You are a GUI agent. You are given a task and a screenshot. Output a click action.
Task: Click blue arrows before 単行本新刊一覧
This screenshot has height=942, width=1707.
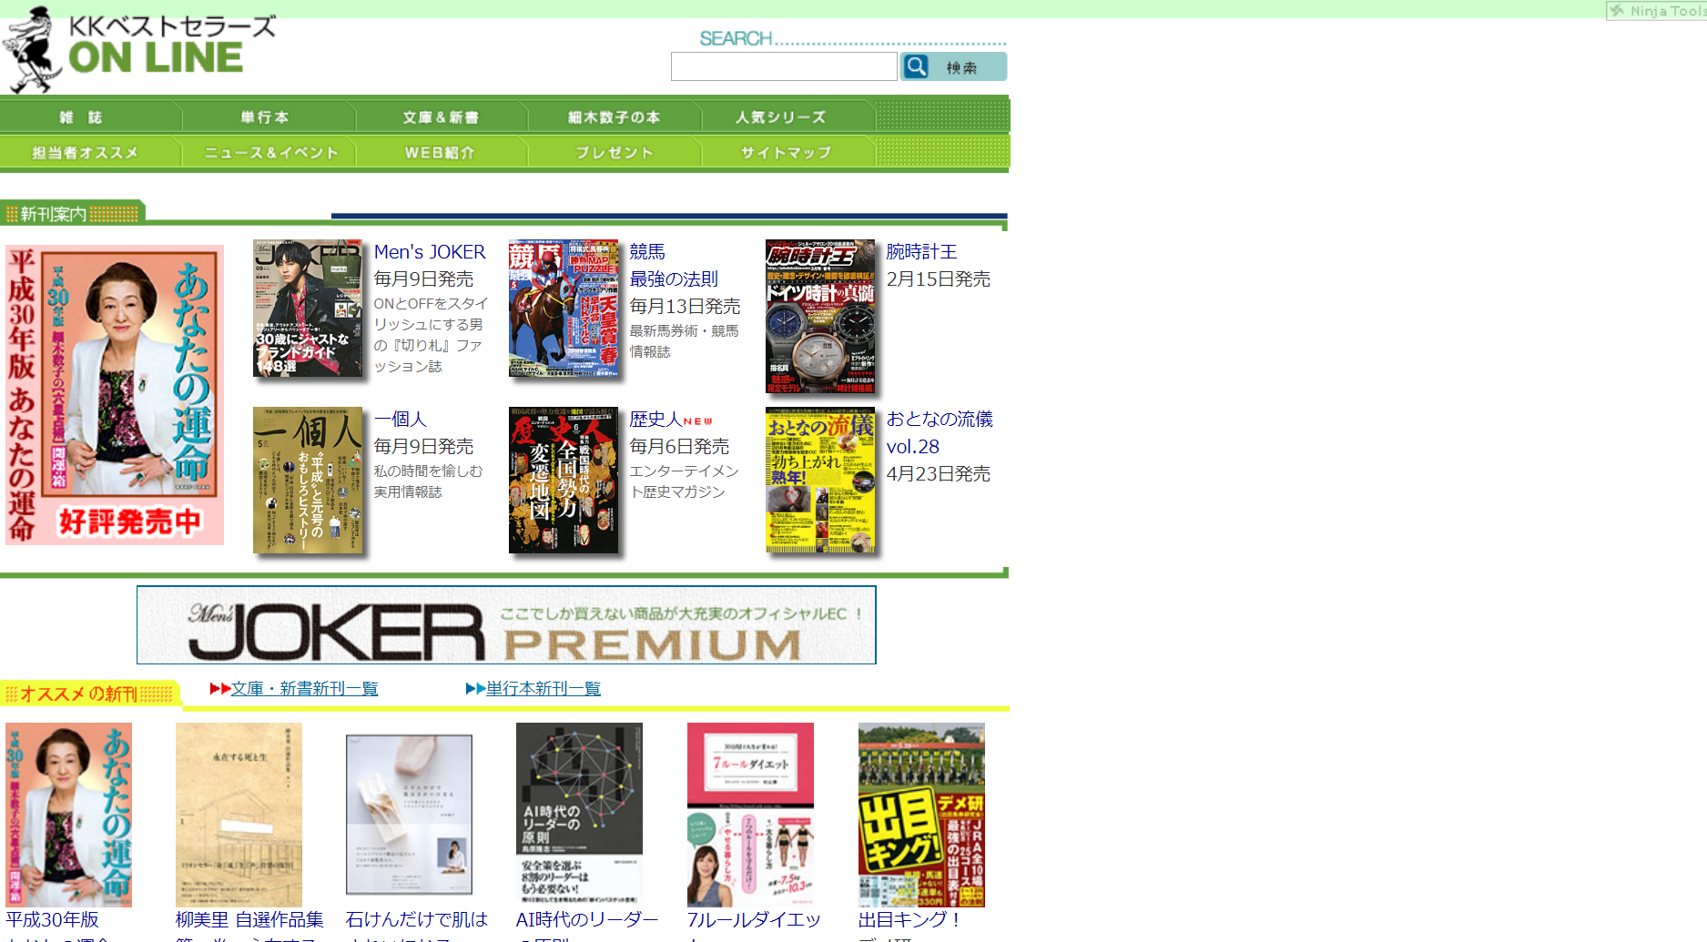click(475, 689)
